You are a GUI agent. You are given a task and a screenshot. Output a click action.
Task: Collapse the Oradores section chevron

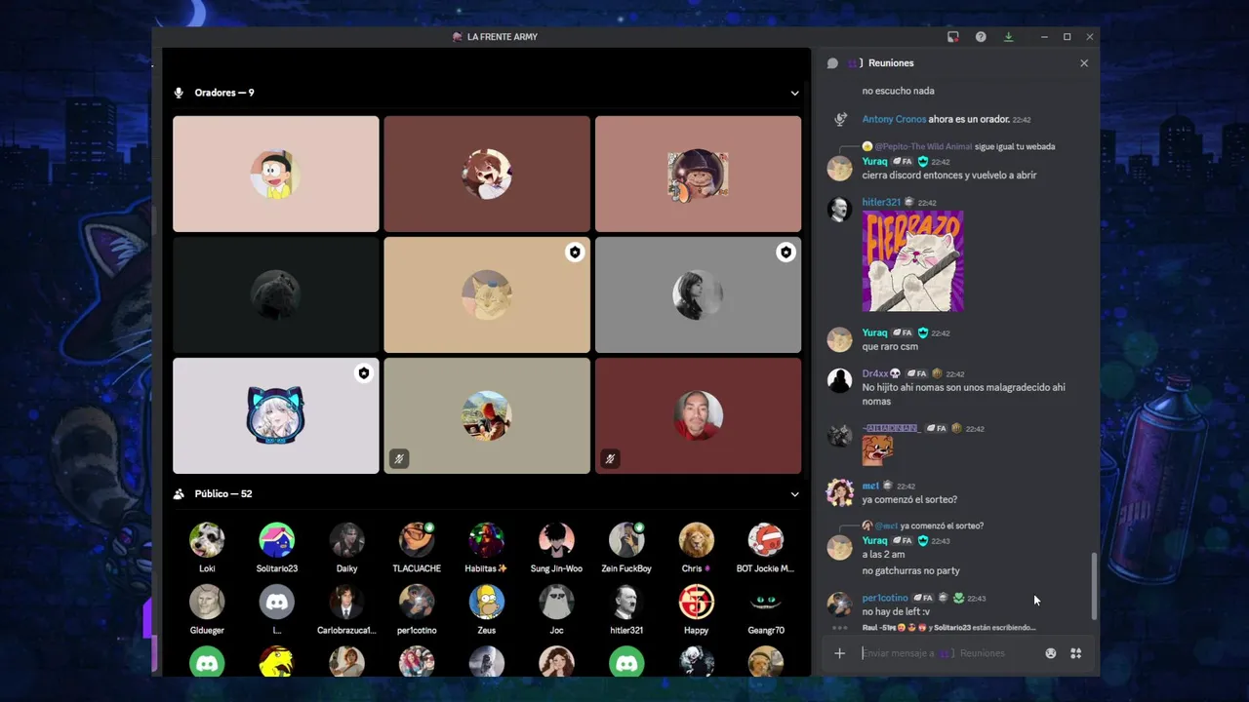point(794,93)
